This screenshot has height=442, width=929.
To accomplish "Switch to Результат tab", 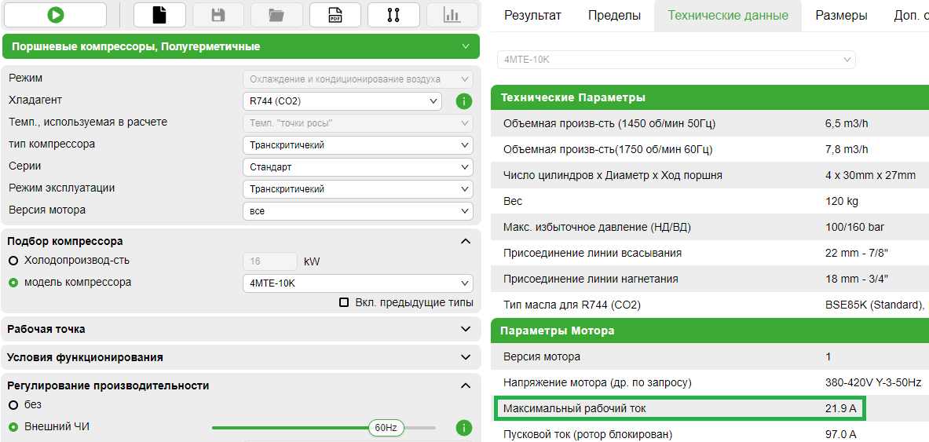I will coord(532,16).
